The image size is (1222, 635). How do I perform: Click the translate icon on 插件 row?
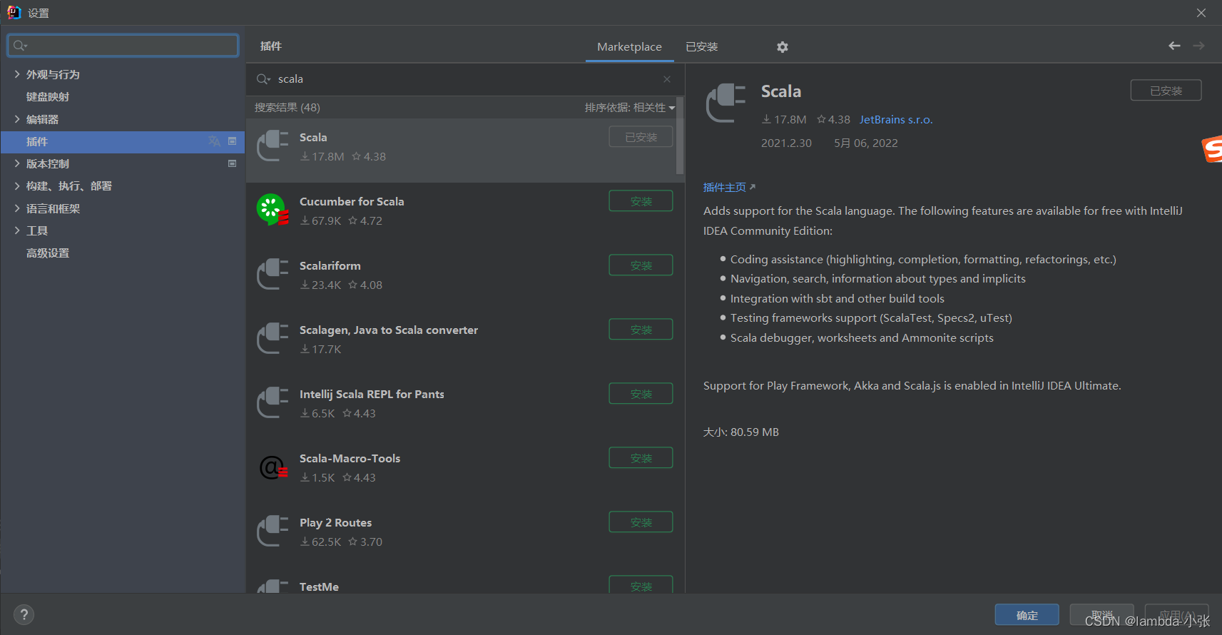click(214, 141)
